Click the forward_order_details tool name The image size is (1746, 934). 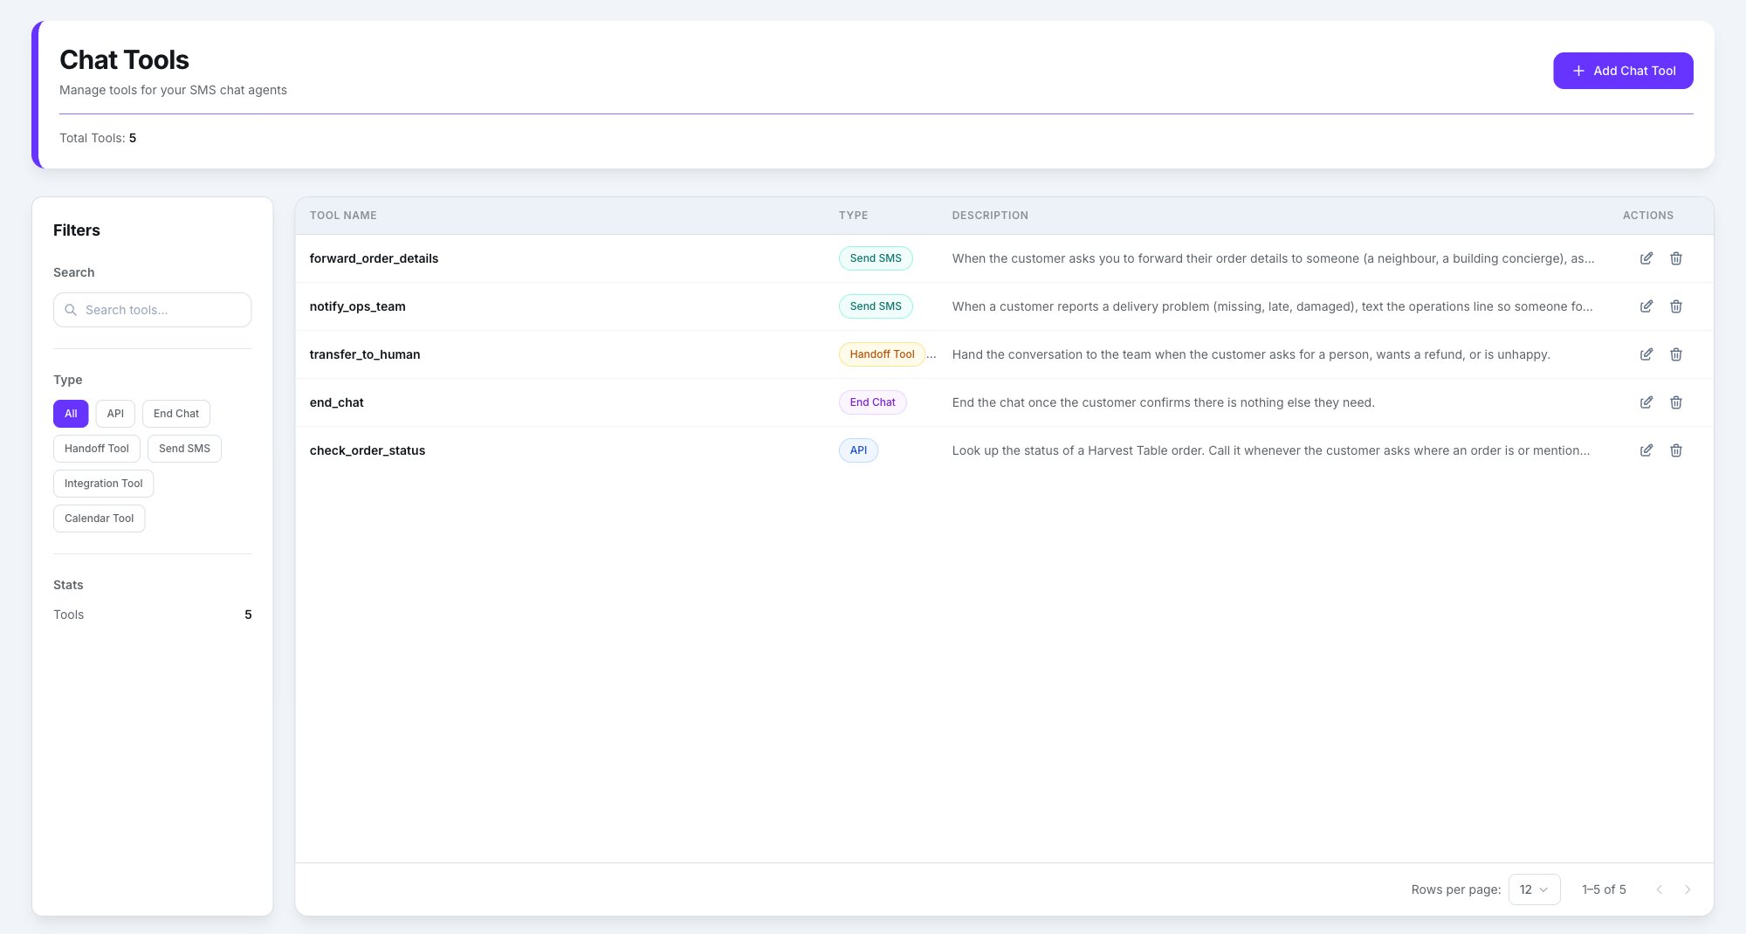coord(374,258)
